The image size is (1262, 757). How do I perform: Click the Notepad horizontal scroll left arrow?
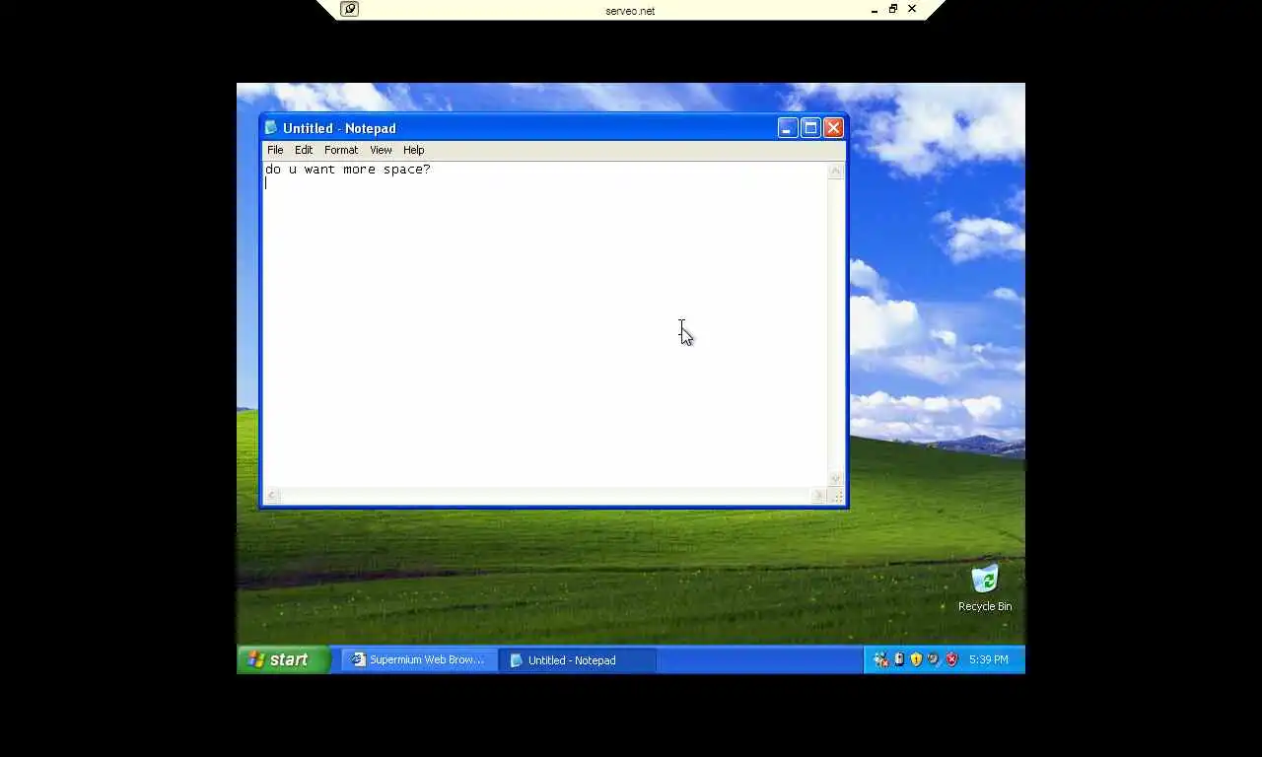pos(272,496)
